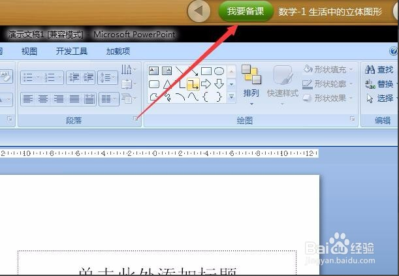Apply distributed text alignment
This screenshot has width=399, height=276.
[89, 99]
